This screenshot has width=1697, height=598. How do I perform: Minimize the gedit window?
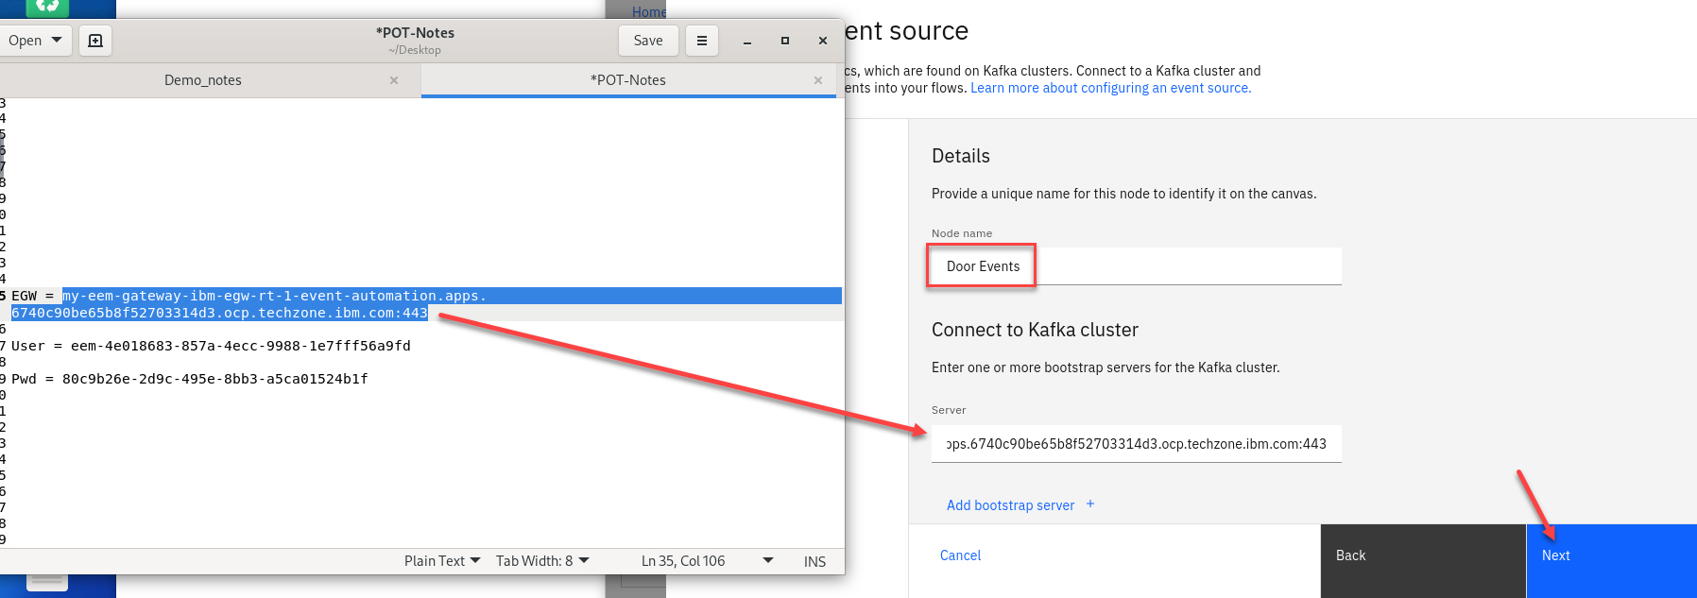pyautogui.click(x=746, y=41)
